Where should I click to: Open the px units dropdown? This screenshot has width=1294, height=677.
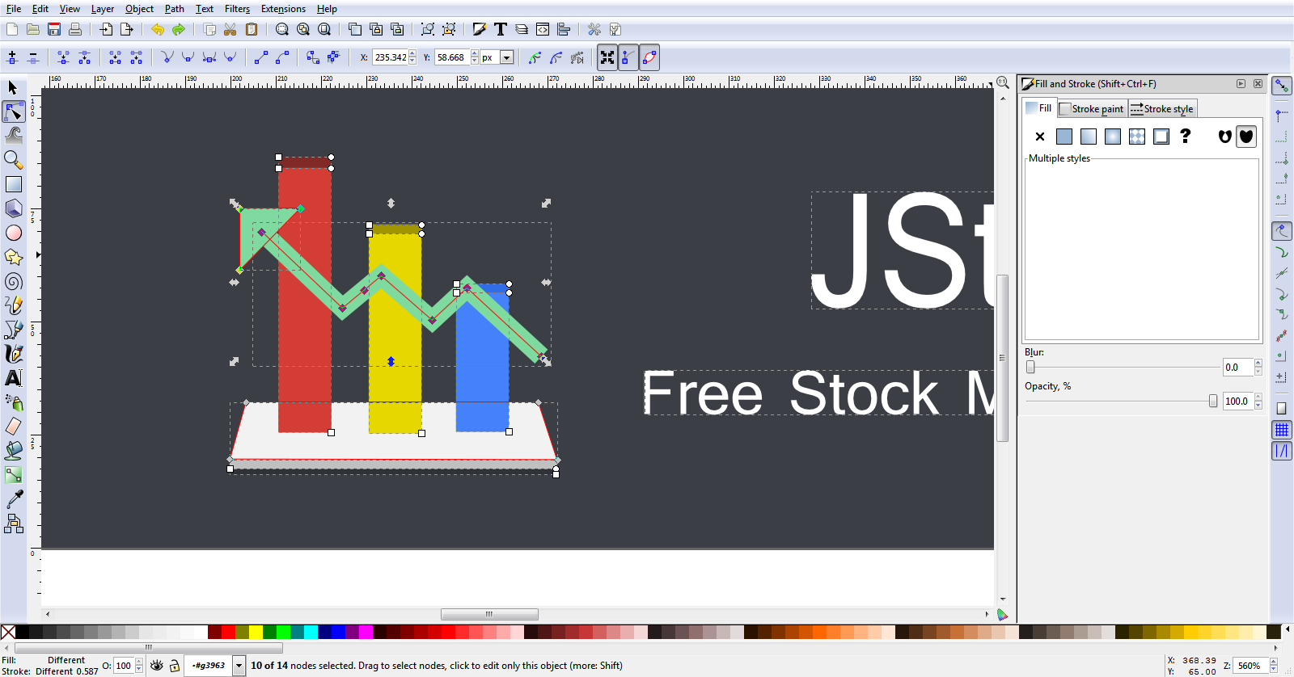pos(506,57)
